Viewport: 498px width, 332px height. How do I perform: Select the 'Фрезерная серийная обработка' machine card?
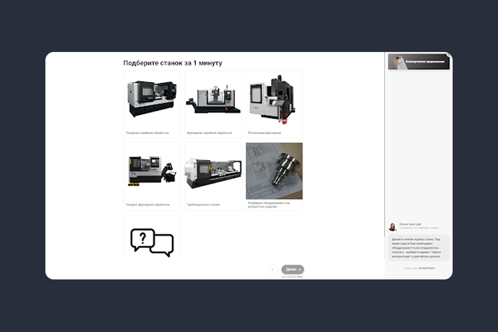click(213, 105)
